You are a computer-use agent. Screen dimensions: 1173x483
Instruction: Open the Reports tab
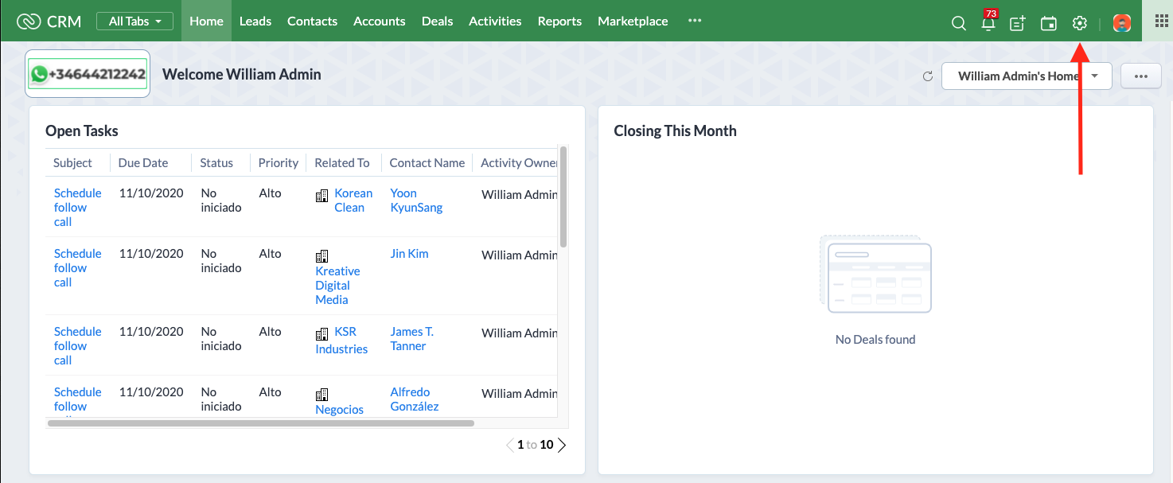coord(559,21)
